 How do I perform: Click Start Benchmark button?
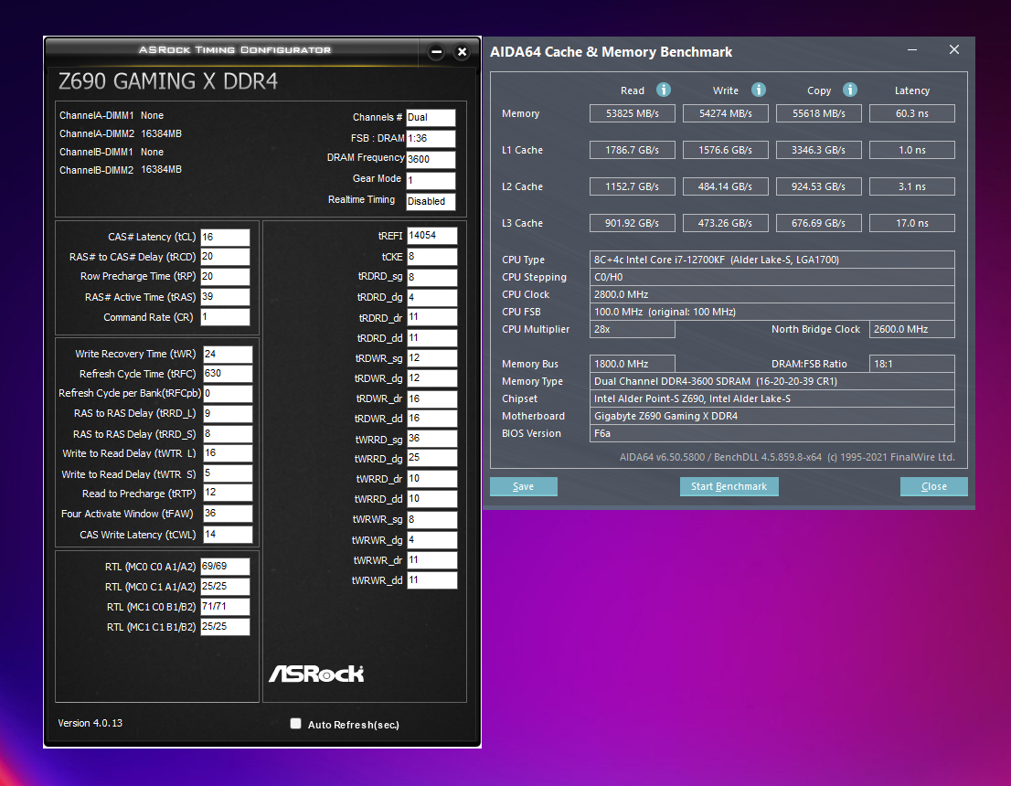click(729, 486)
